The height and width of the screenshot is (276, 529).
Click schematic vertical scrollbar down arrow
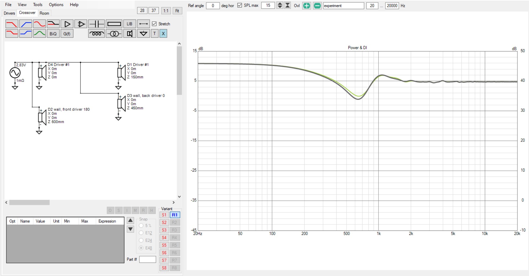click(x=179, y=197)
